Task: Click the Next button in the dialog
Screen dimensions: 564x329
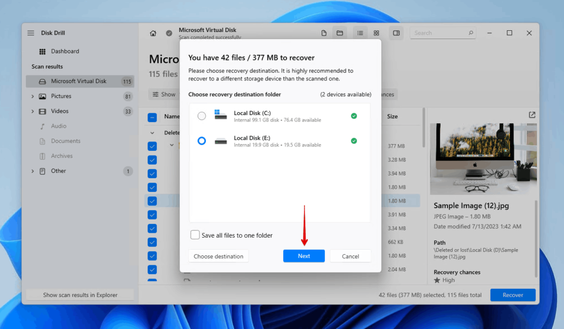Action: 304,256
